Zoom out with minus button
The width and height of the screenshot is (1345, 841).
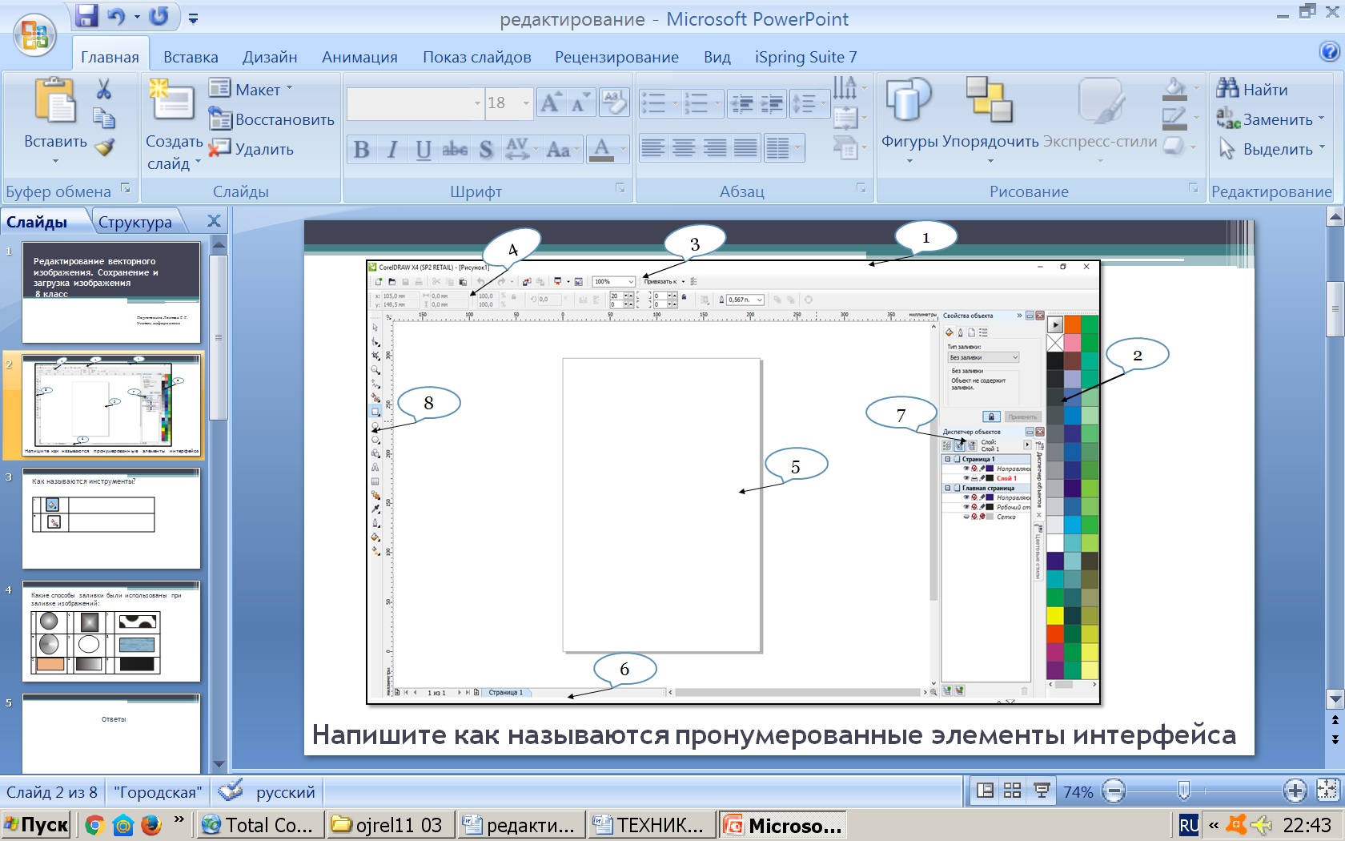click(x=1114, y=791)
